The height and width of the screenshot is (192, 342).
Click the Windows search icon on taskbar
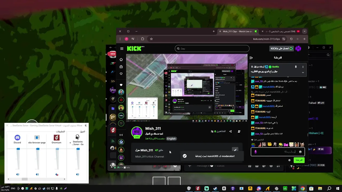[x=329, y=189]
